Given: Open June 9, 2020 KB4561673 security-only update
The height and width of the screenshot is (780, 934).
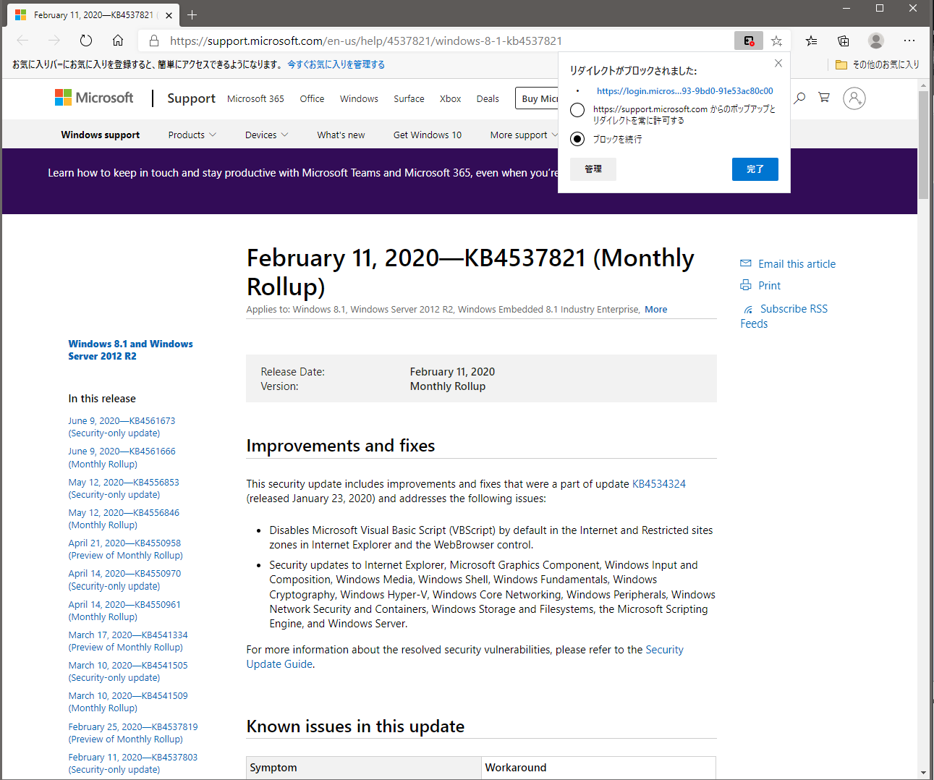Looking at the screenshot, I should point(122,427).
